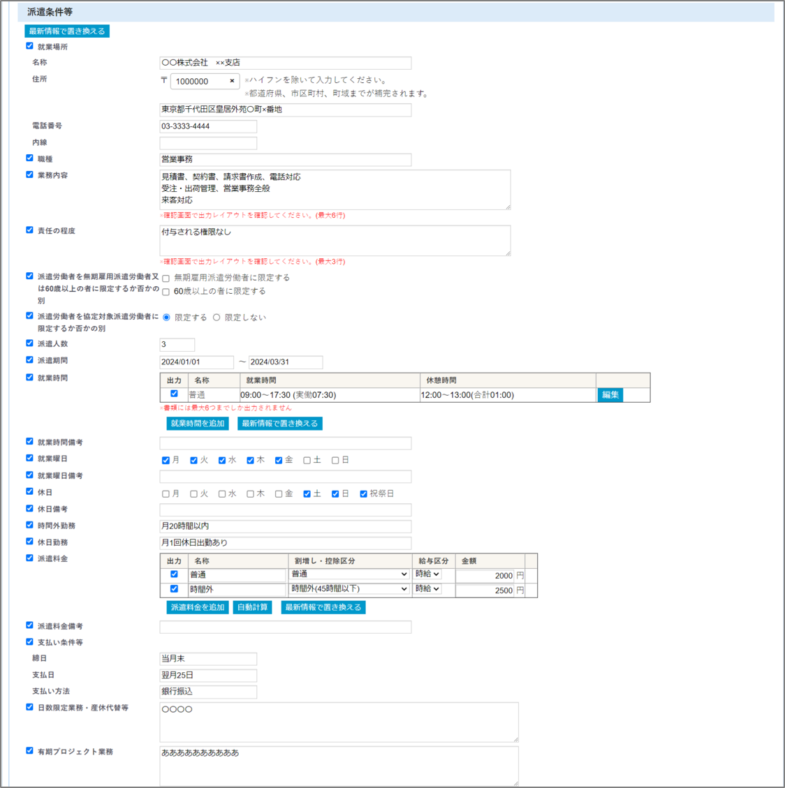785x788 pixels.
Task: Click the postal code field 1000000
Action: pyautogui.click(x=205, y=82)
